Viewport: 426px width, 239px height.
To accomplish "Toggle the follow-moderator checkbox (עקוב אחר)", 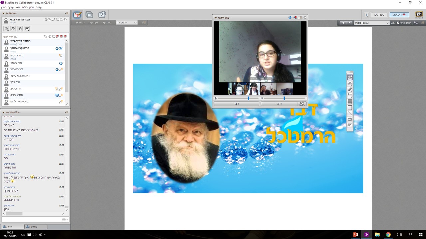I will 398,23.
